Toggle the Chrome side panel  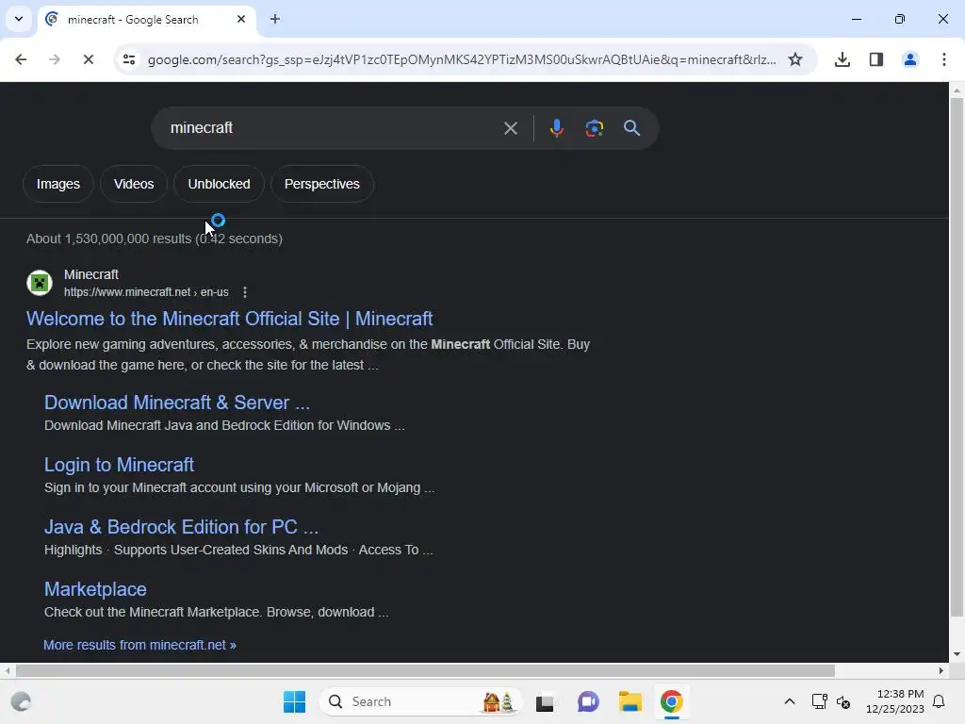pos(876,59)
